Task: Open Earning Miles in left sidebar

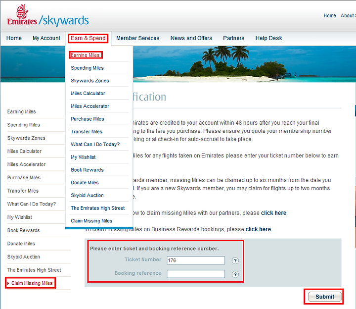Action: point(22,111)
